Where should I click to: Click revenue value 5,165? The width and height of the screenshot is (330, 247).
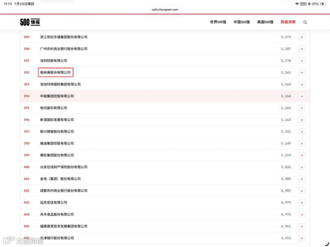click(286, 72)
